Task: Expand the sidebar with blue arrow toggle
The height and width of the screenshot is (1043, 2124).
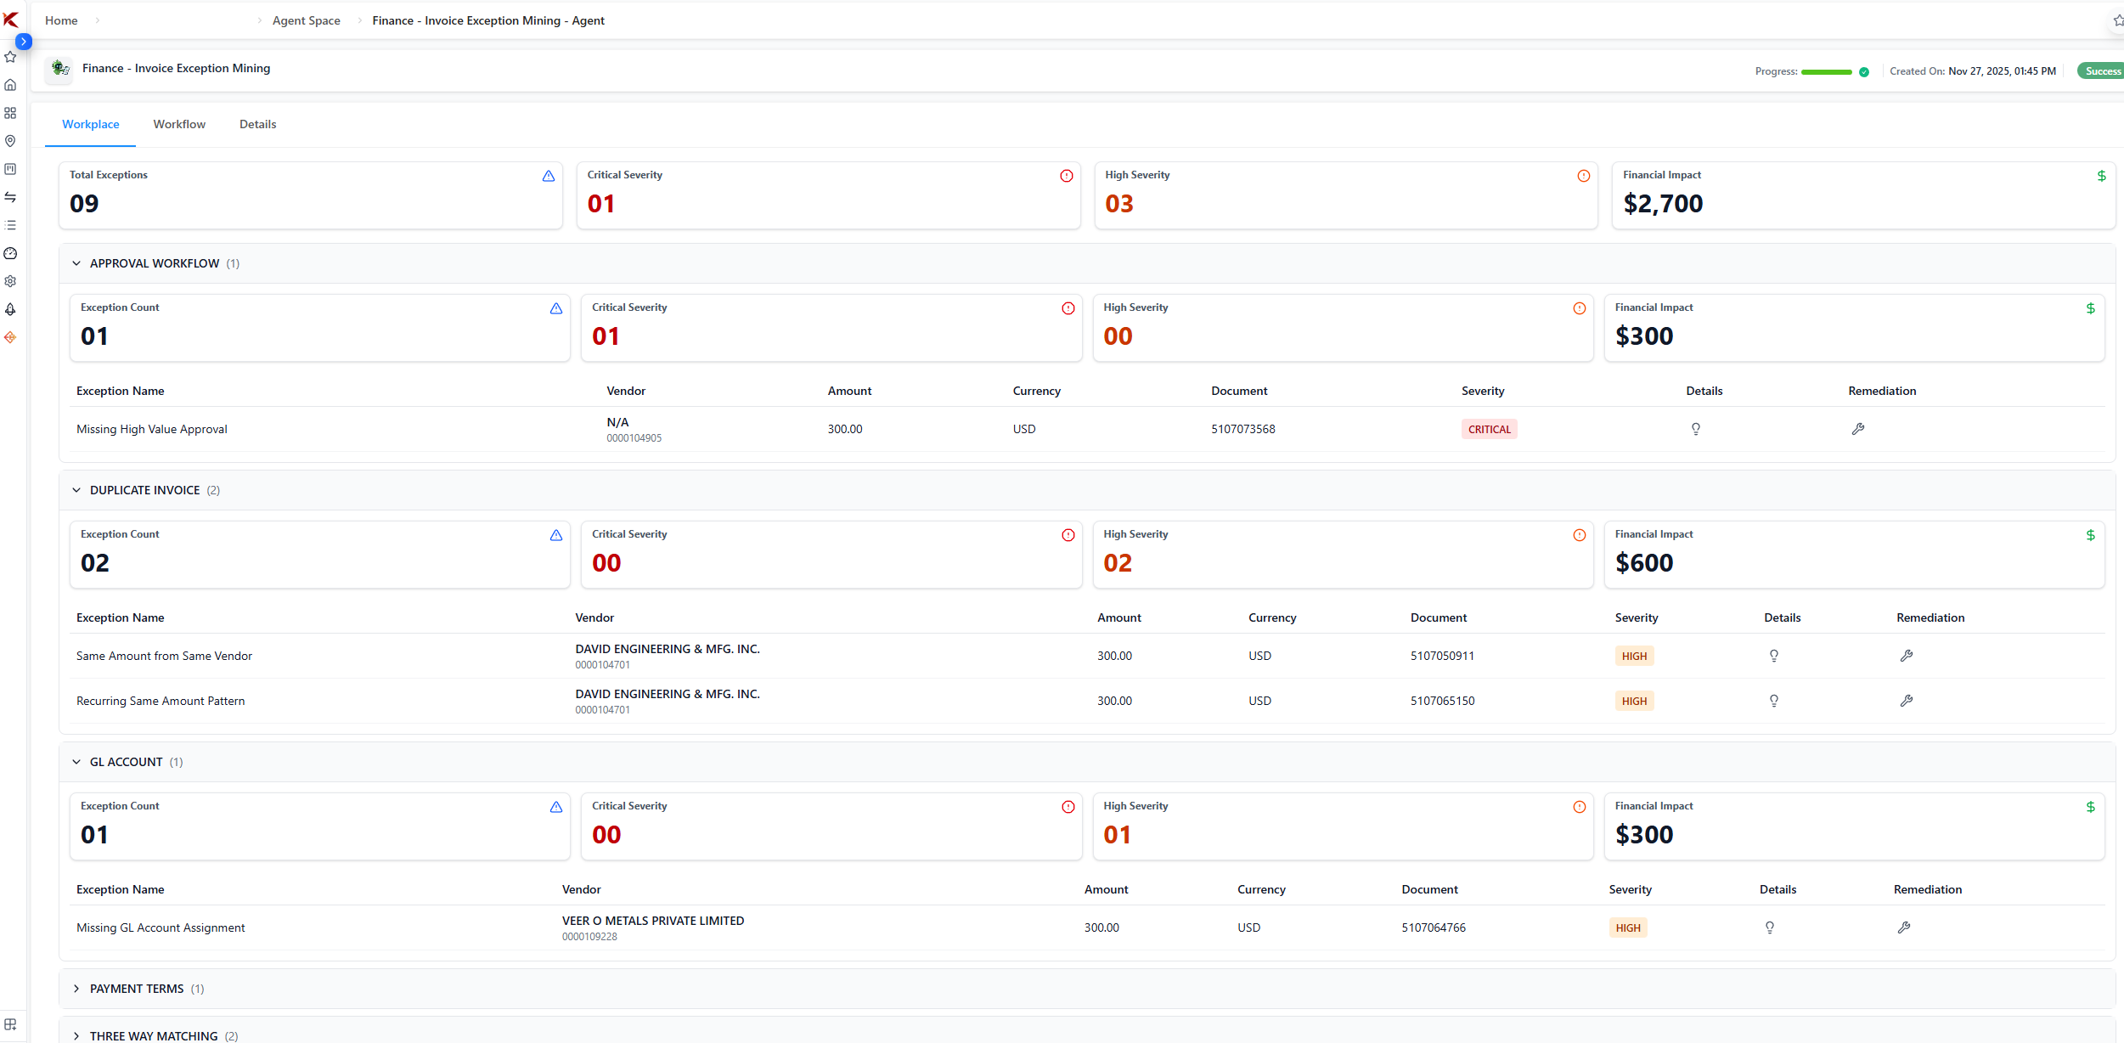Action: 24,42
